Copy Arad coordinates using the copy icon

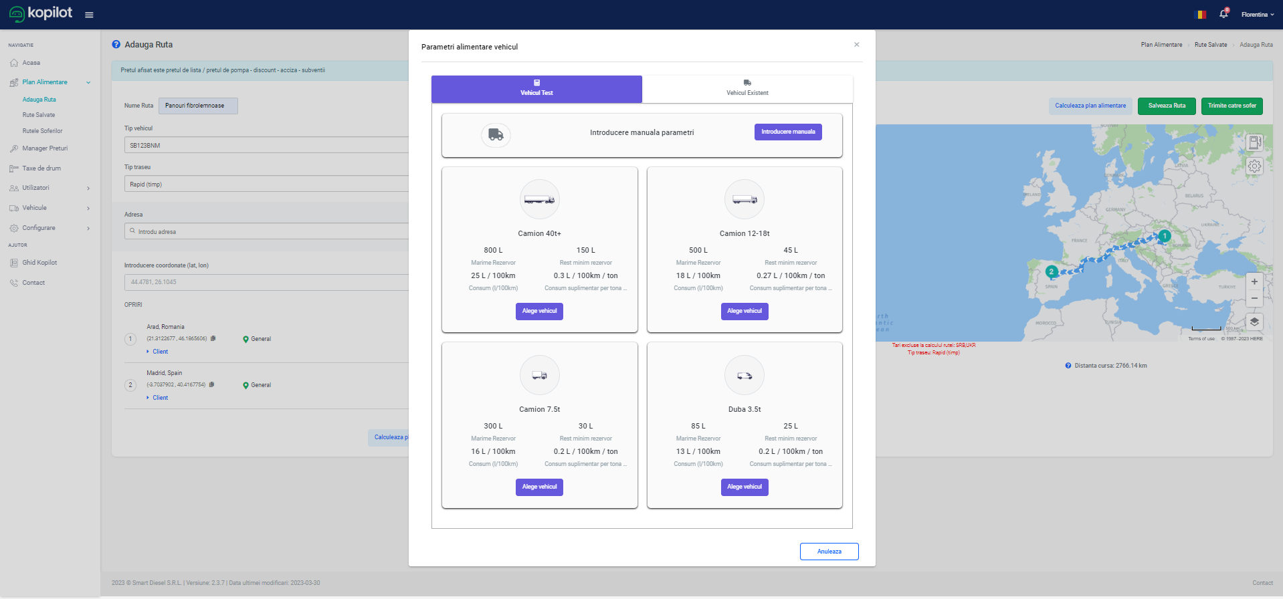coord(213,338)
